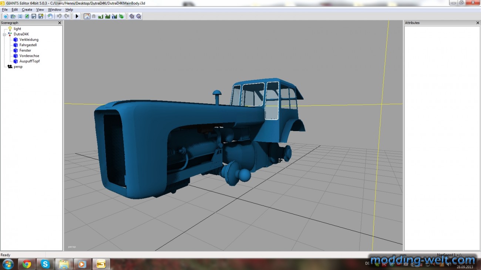Close the Scenegraph panel
The width and height of the screenshot is (481, 270).
[60, 23]
